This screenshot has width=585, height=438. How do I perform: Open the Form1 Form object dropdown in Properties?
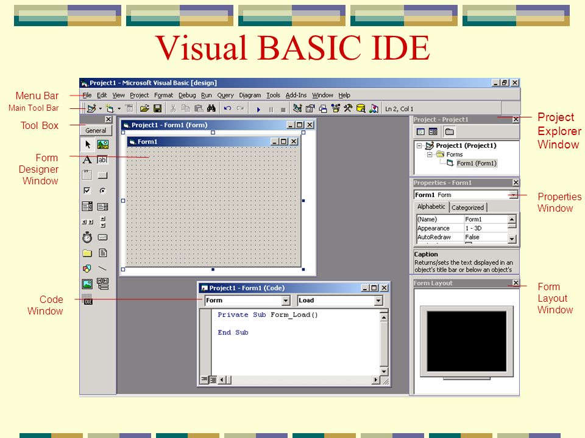(513, 195)
